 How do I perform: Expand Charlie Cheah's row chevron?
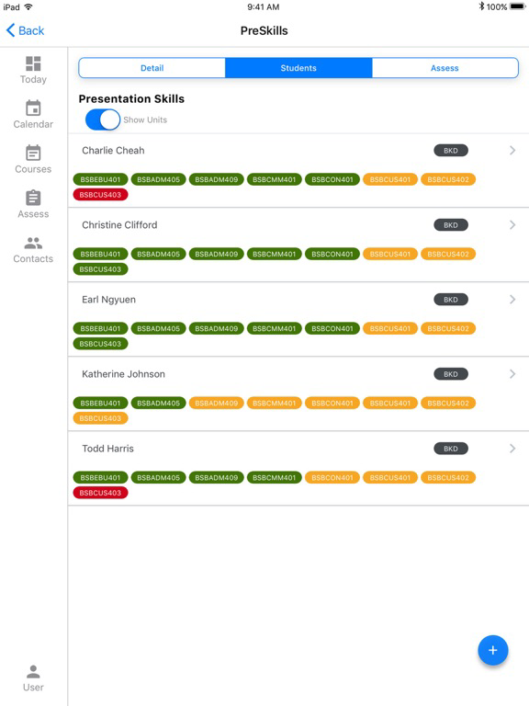[512, 151]
